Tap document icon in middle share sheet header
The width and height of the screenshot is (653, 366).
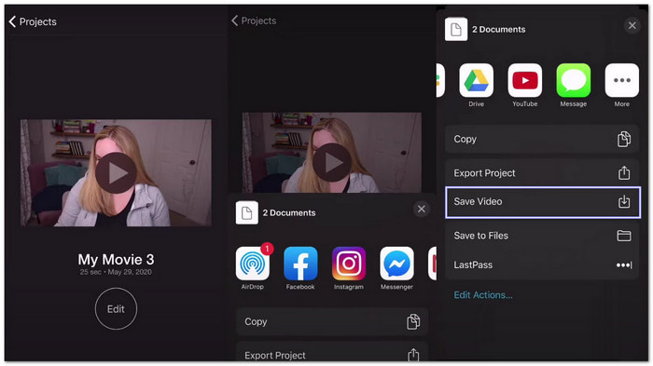pos(247,212)
